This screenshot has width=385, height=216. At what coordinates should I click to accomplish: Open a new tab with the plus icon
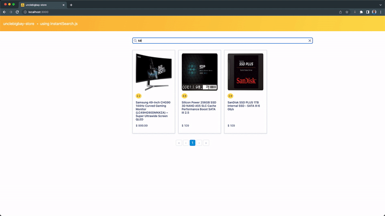[71, 5]
